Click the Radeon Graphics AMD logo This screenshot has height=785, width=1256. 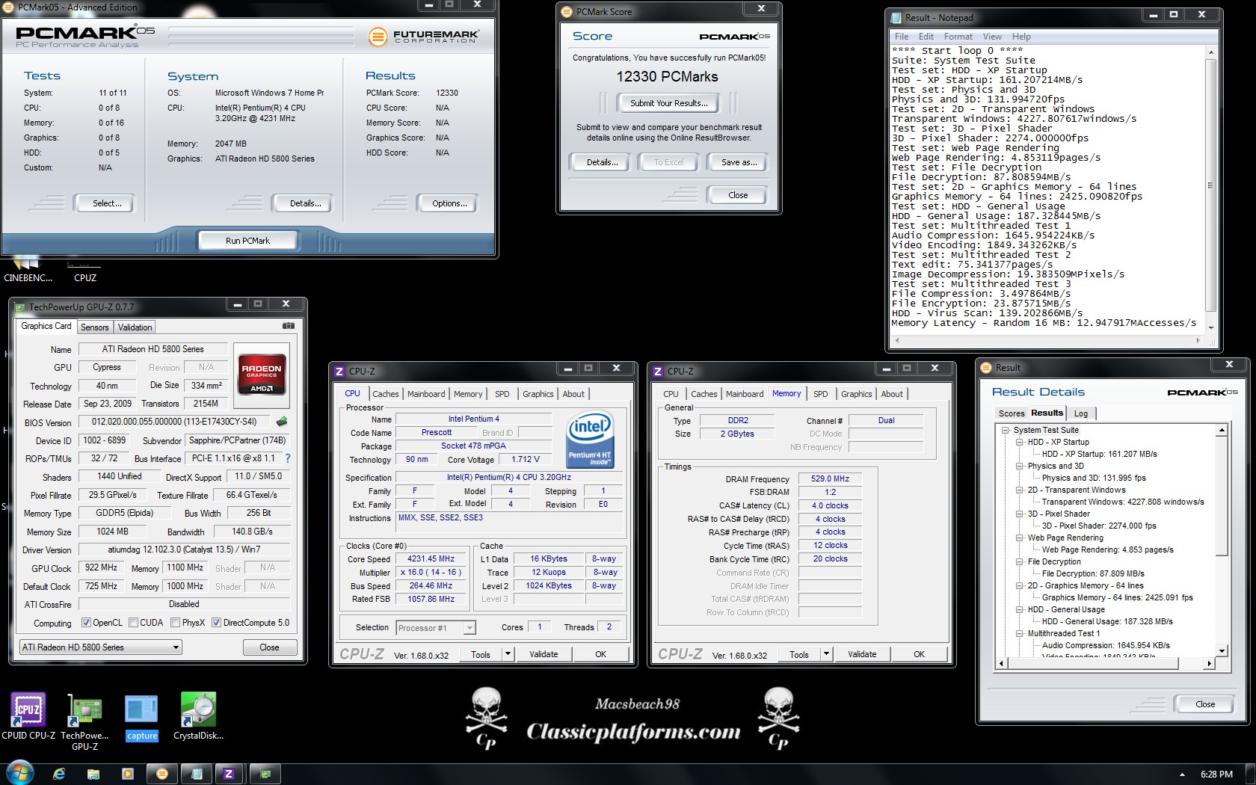[x=262, y=374]
